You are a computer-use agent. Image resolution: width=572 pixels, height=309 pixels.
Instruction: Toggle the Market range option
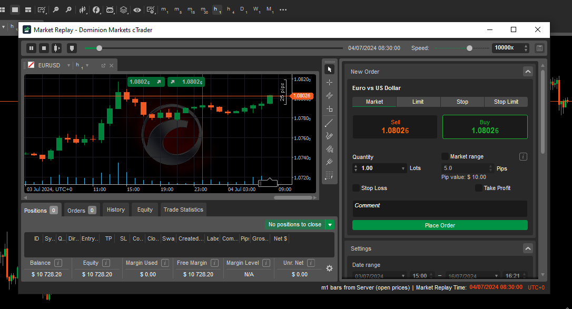(444, 156)
